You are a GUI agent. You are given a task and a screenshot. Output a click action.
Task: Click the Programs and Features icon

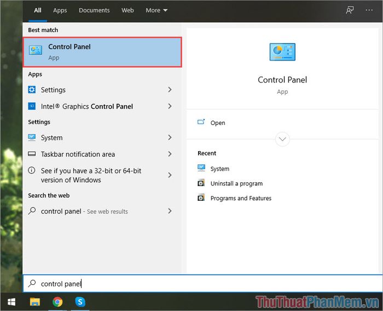tap(201, 198)
